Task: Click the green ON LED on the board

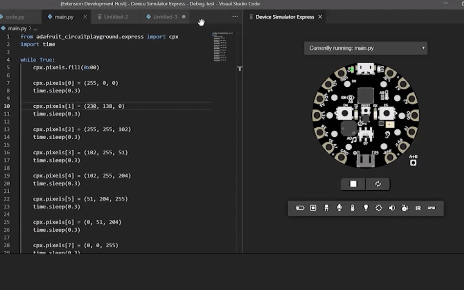Action: pyautogui.click(x=352, y=70)
